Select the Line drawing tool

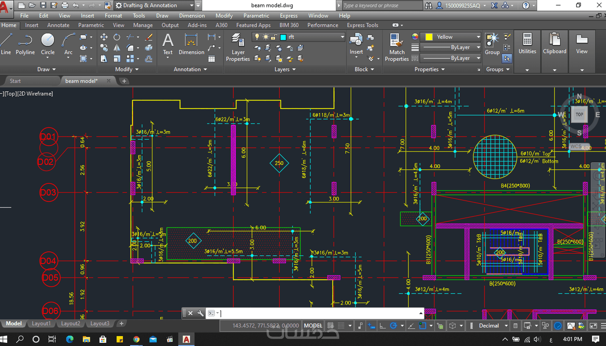click(x=6, y=44)
